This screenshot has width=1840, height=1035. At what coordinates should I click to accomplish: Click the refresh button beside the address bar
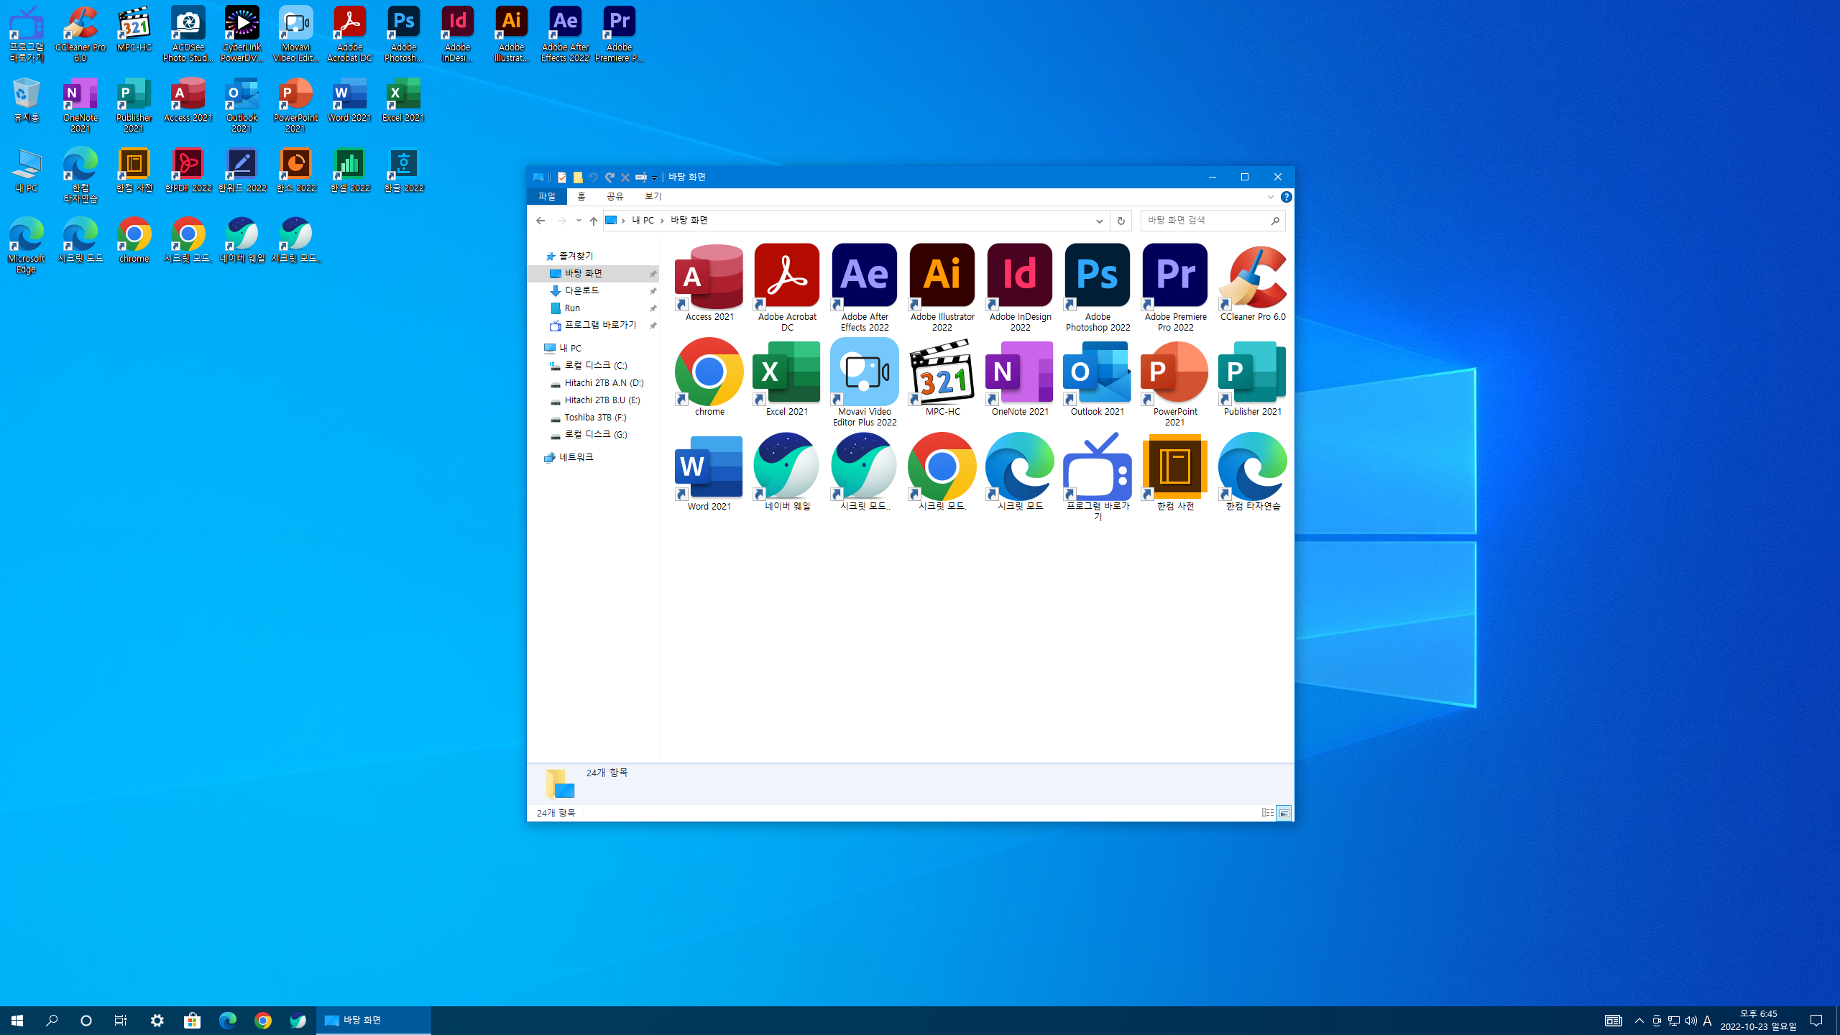[x=1121, y=221]
